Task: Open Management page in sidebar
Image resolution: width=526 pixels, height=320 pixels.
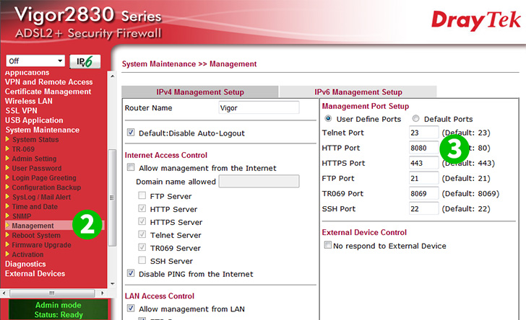Action: (33, 226)
